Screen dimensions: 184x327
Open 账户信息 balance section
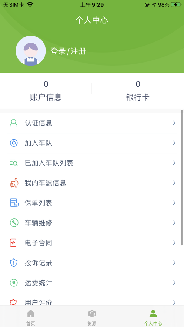(46, 90)
